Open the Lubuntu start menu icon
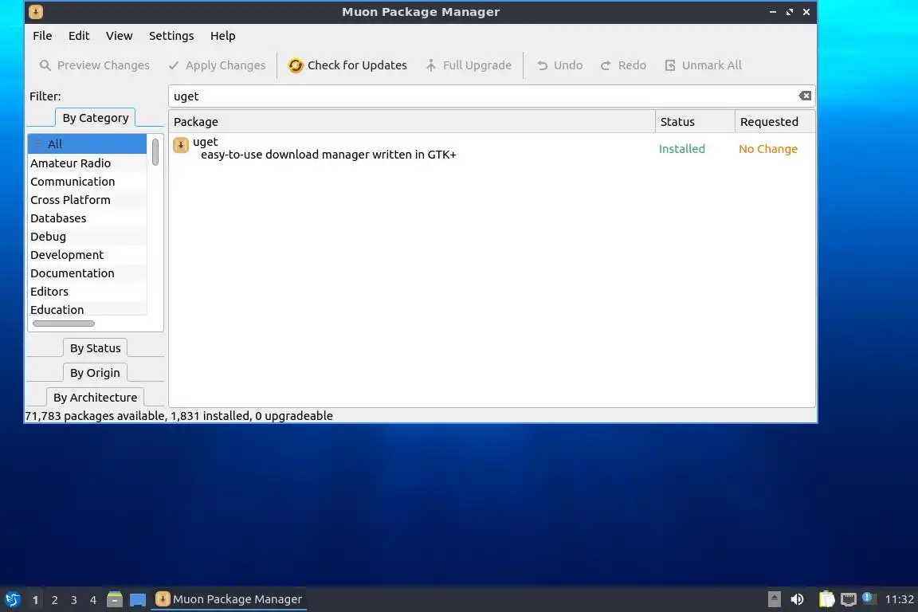 click(x=12, y=599)
